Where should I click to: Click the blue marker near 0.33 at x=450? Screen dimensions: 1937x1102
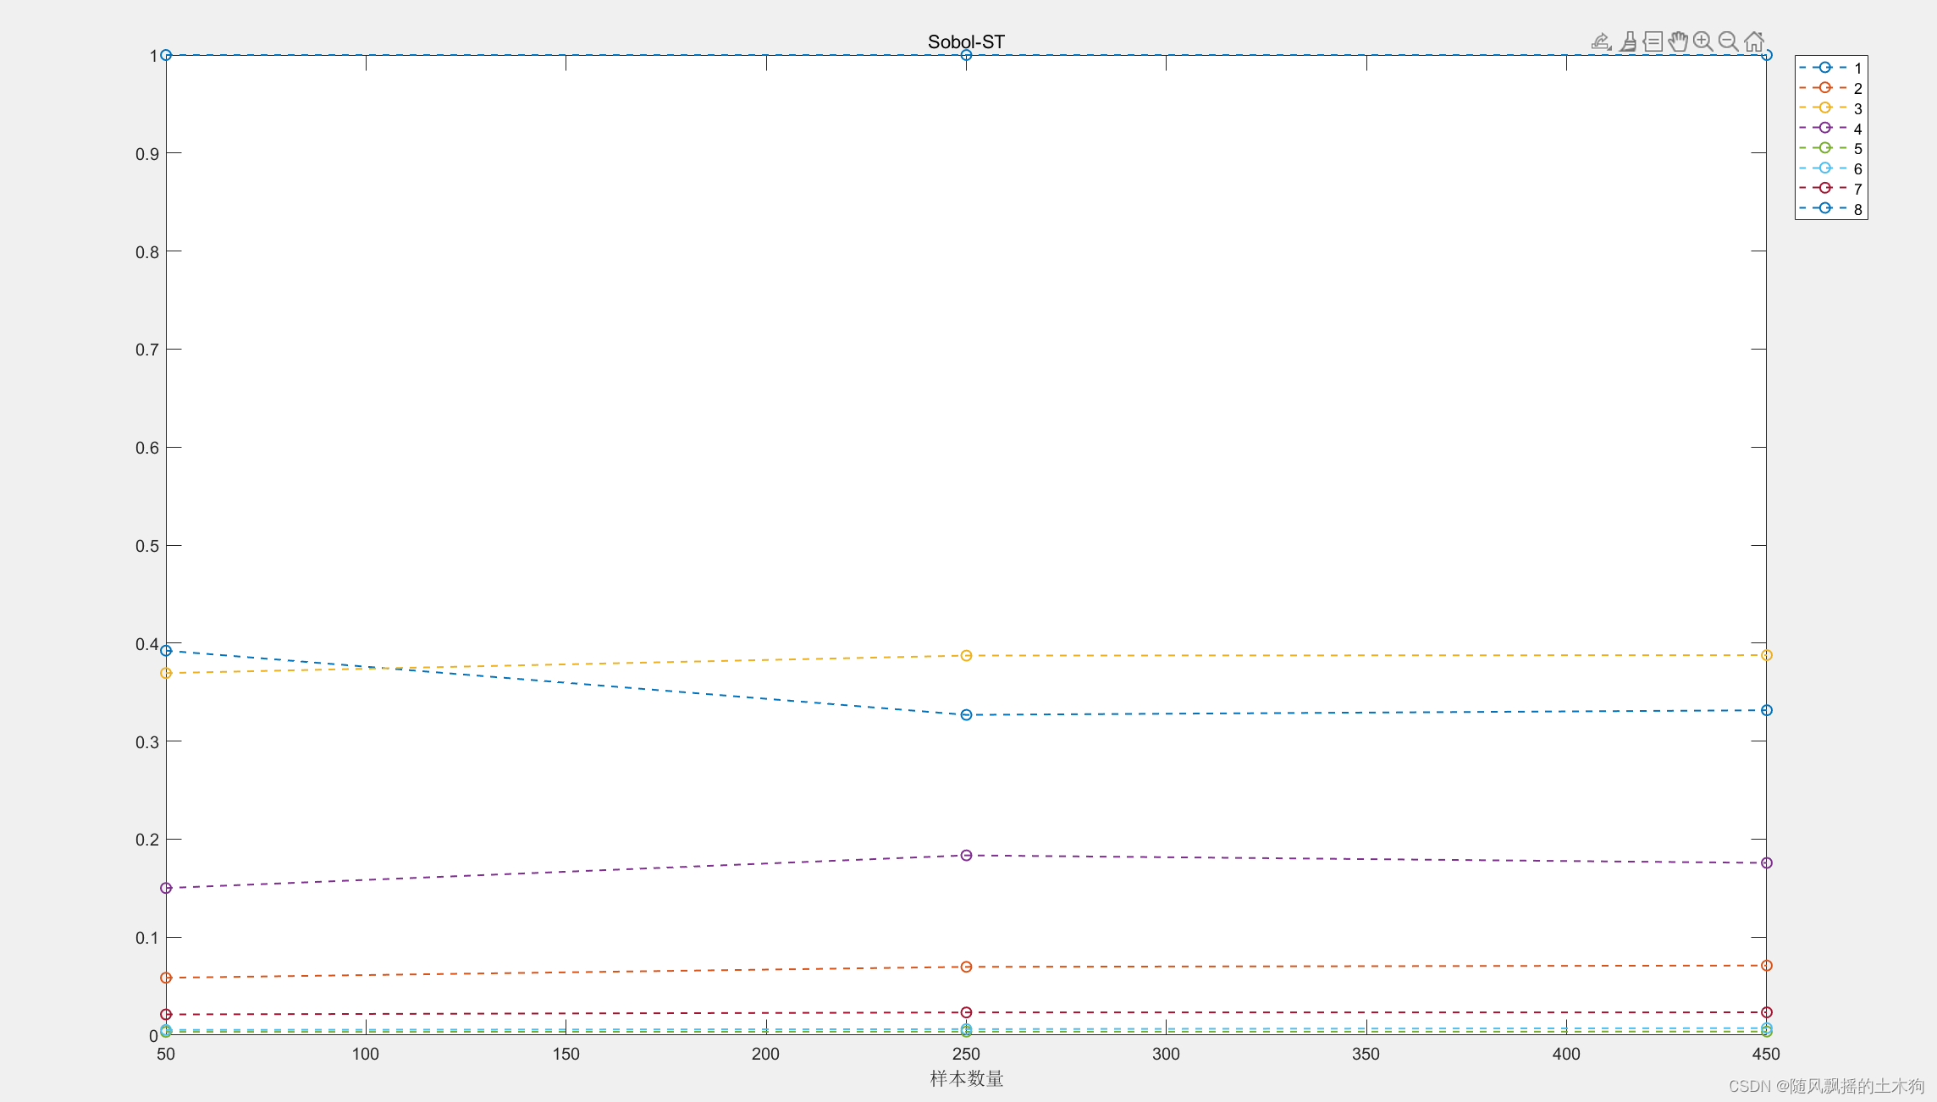(1766, 710)
